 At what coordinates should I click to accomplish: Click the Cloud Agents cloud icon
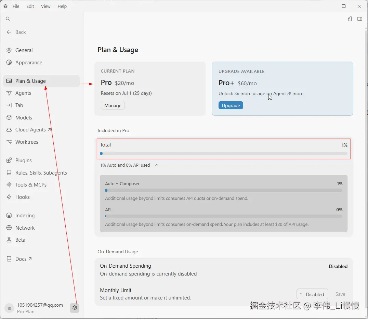pyautogui.click(x=9, y=130)
